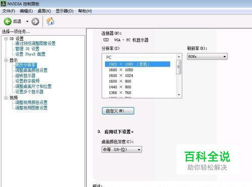
Task: Open the 文件(F) menu
Action: (x=9, y=11)
